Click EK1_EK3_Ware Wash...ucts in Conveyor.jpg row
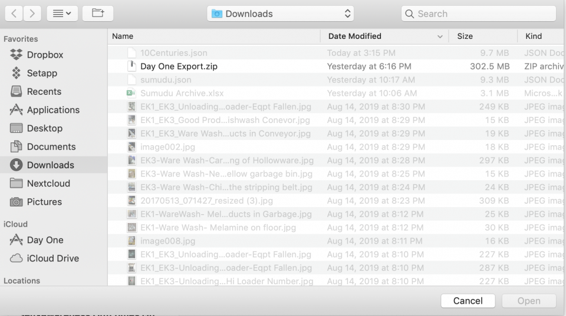Viewport: 566px width, 316px height. pos(336,134)
